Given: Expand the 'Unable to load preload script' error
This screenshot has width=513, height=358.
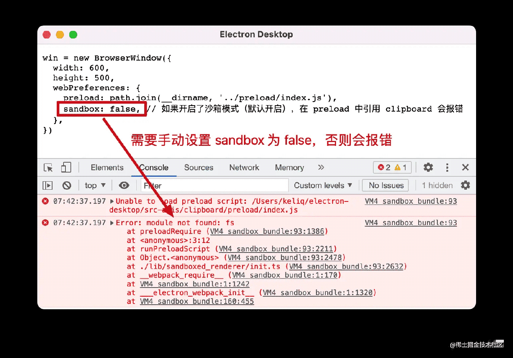Looking at the screenshot, I should [x=112, y=201].
